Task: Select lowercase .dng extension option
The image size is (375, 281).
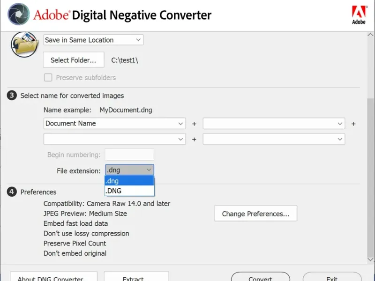Action: tap(129, 181)
